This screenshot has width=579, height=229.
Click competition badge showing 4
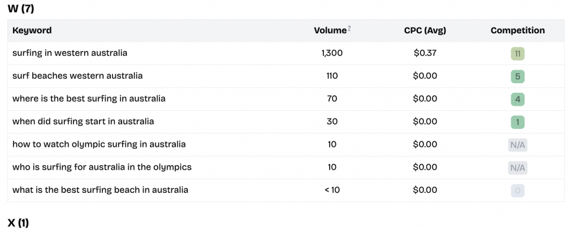coord(517,100)
